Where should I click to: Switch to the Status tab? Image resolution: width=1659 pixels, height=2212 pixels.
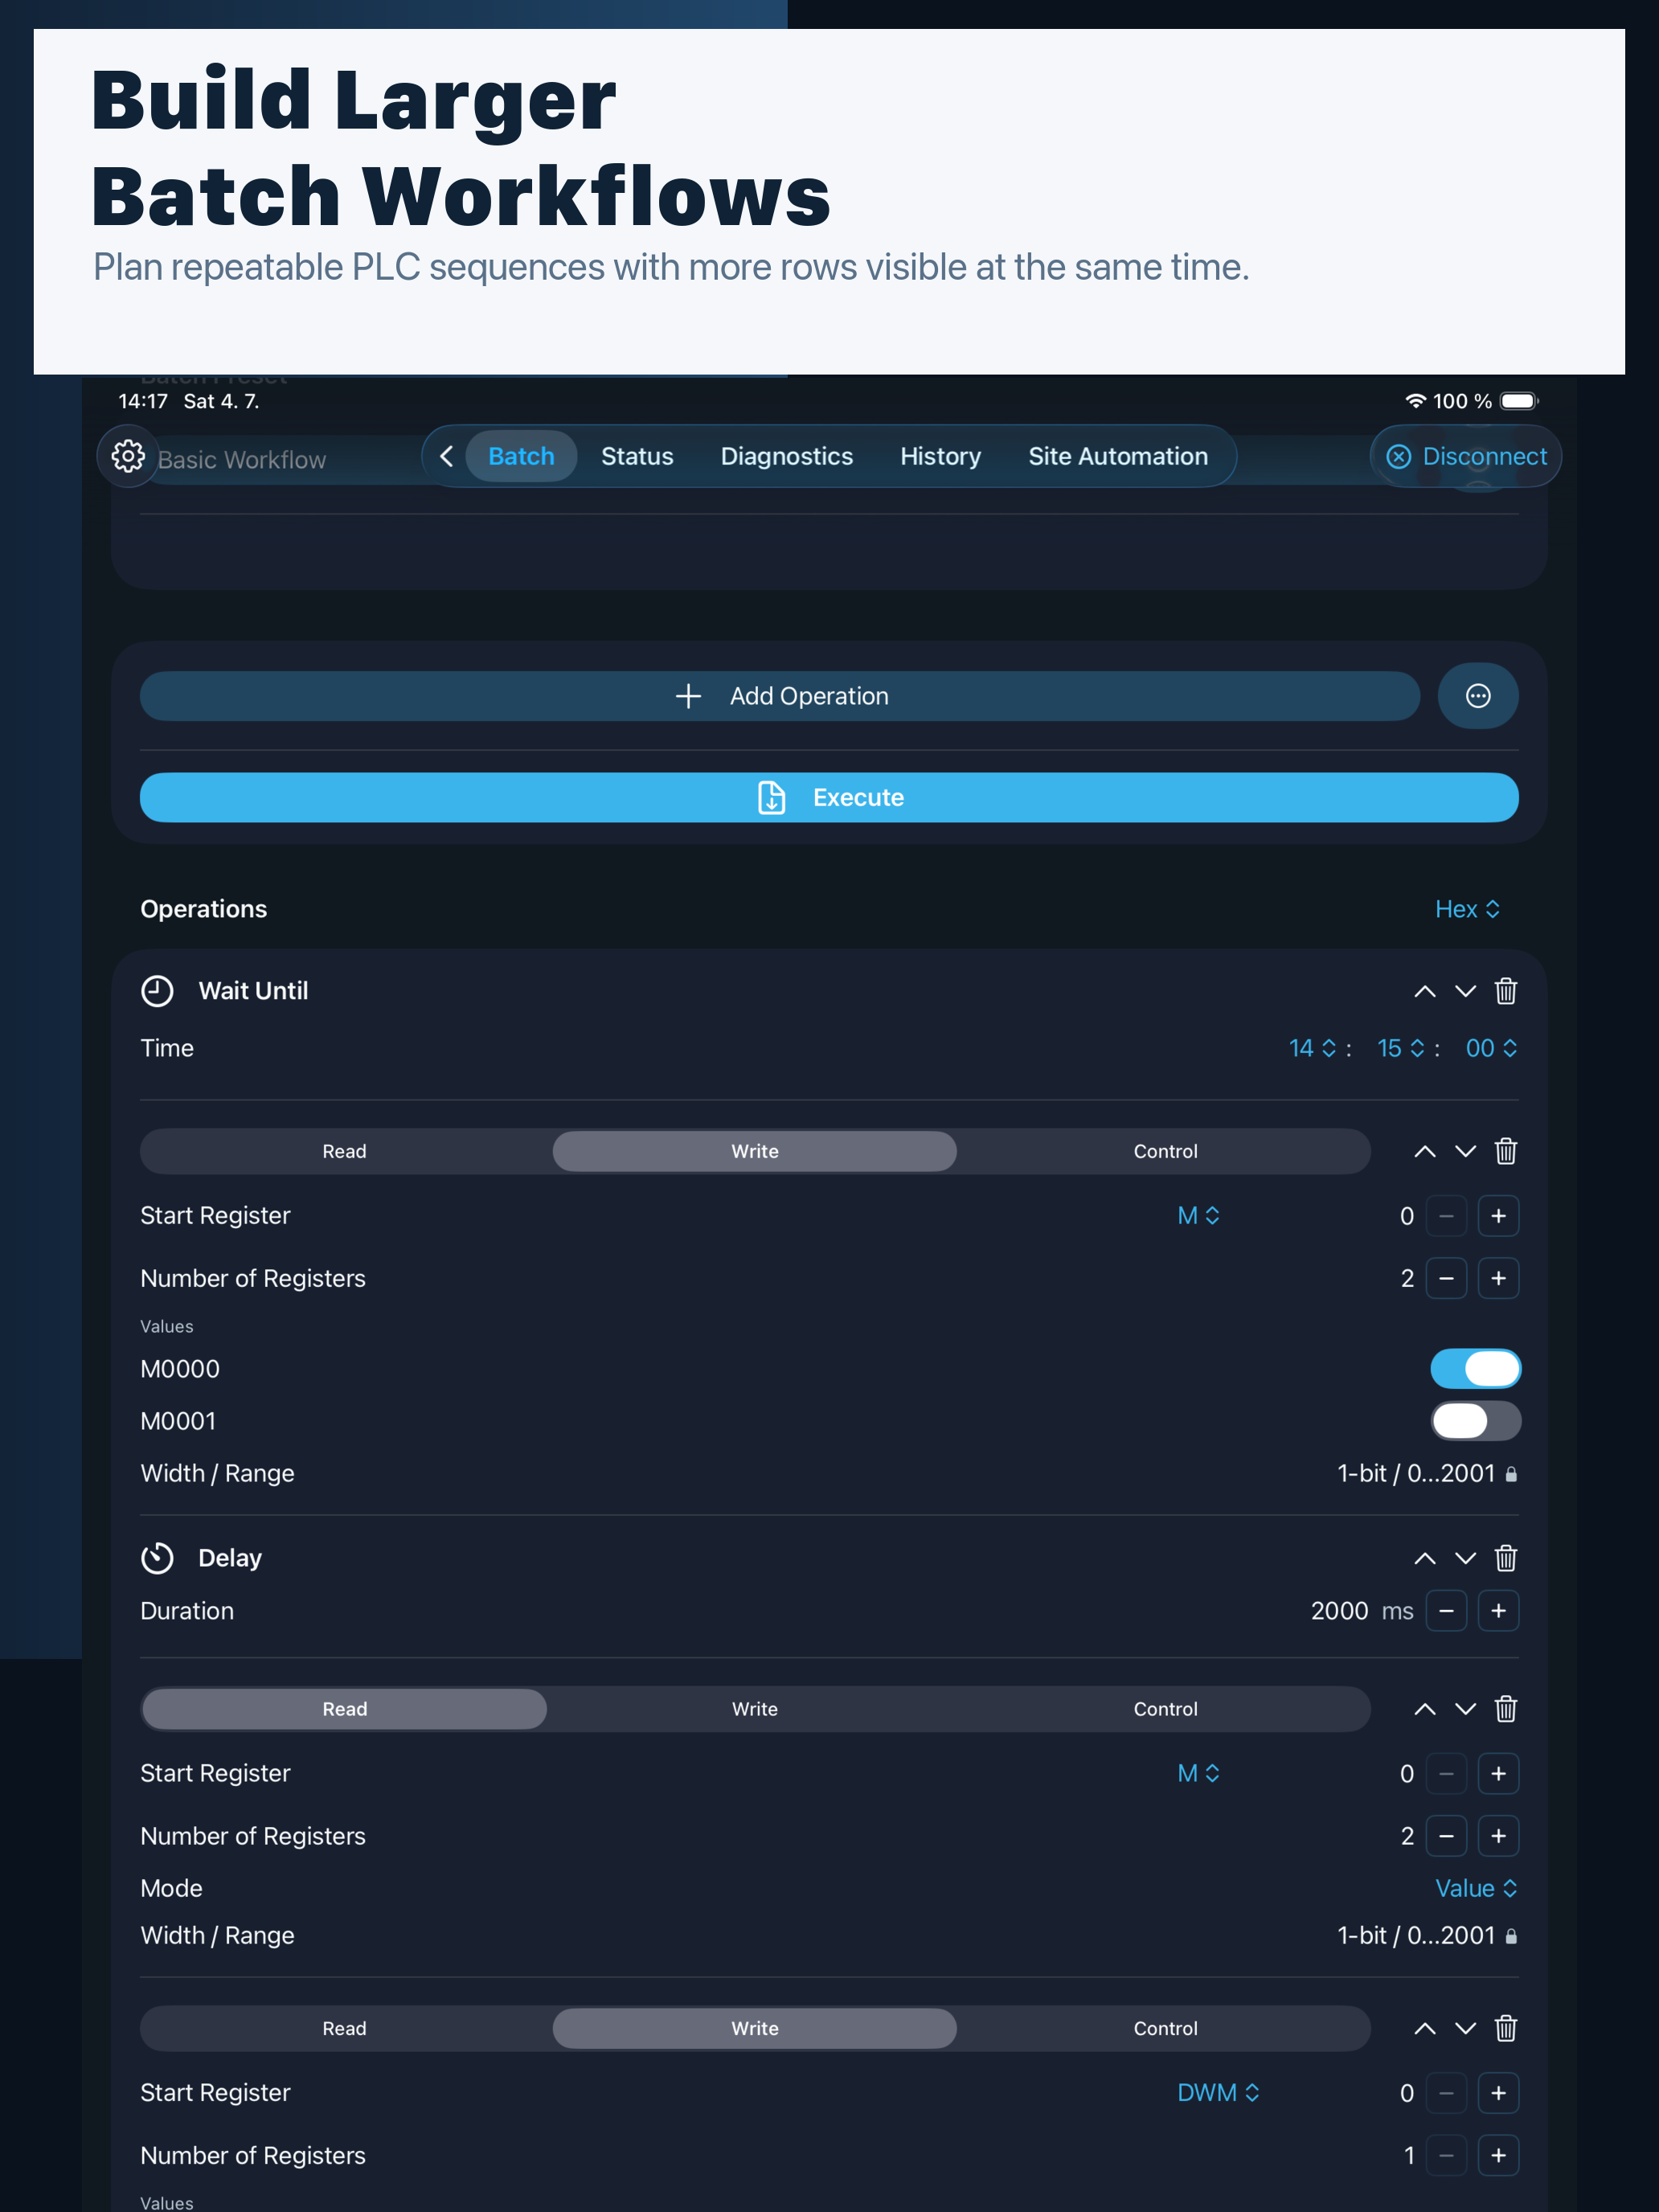[637, 456]
